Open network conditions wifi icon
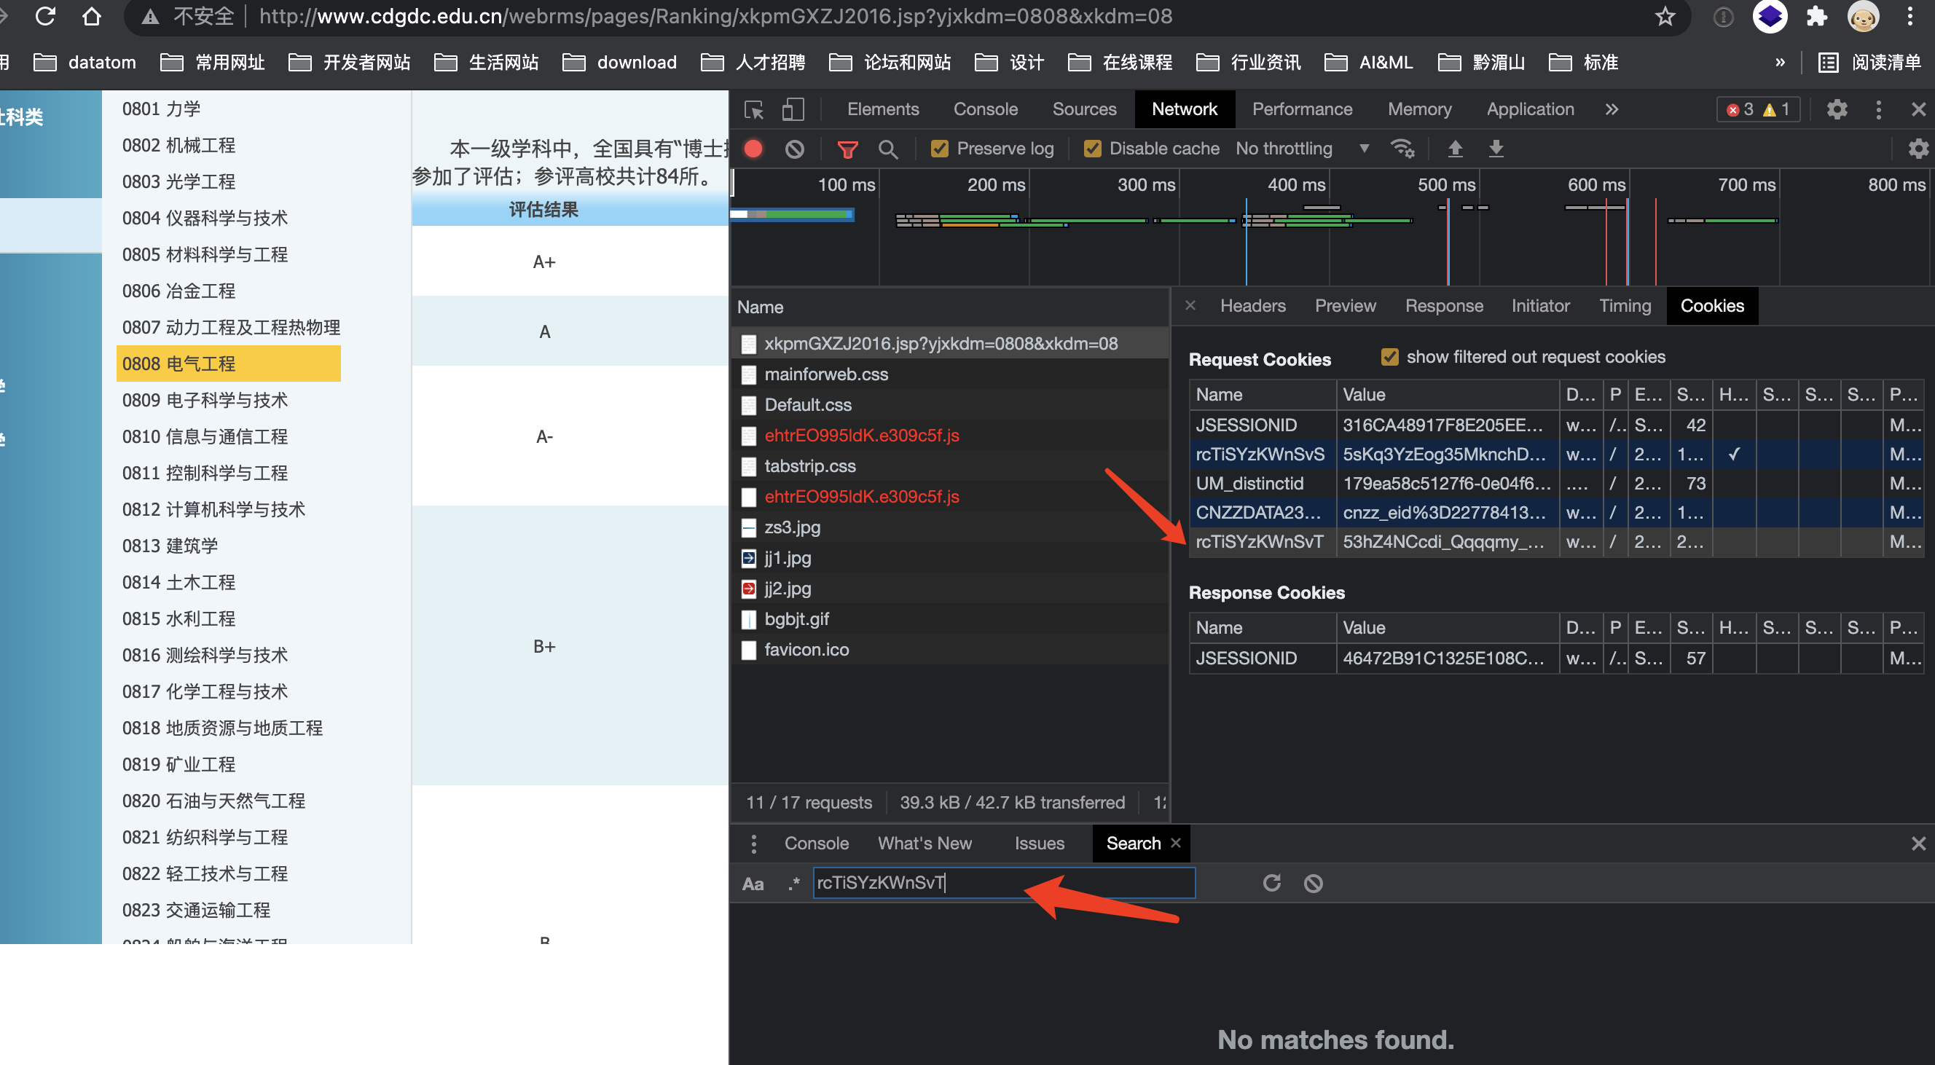Image resolution: width=1935 pixels, height=1065 pixels. pyautogui.click(x=1402, y=149)
